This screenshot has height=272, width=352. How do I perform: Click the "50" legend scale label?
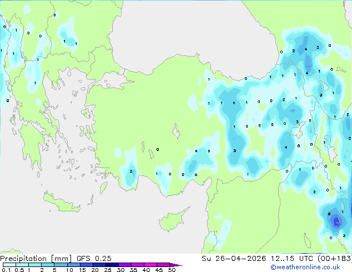(172, 270)
